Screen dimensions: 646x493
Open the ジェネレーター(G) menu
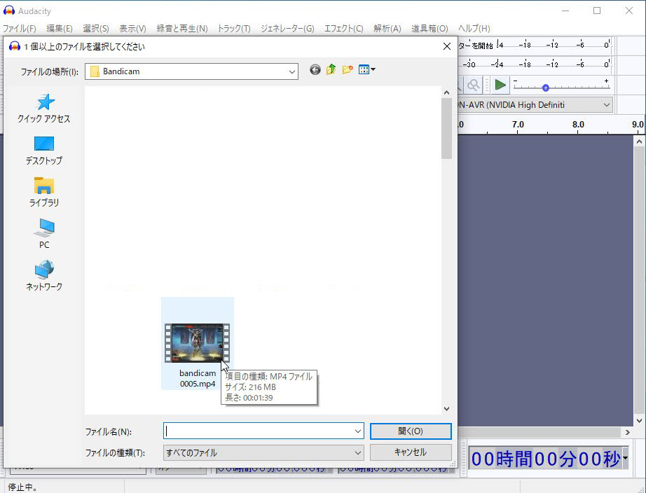point(287,29)
